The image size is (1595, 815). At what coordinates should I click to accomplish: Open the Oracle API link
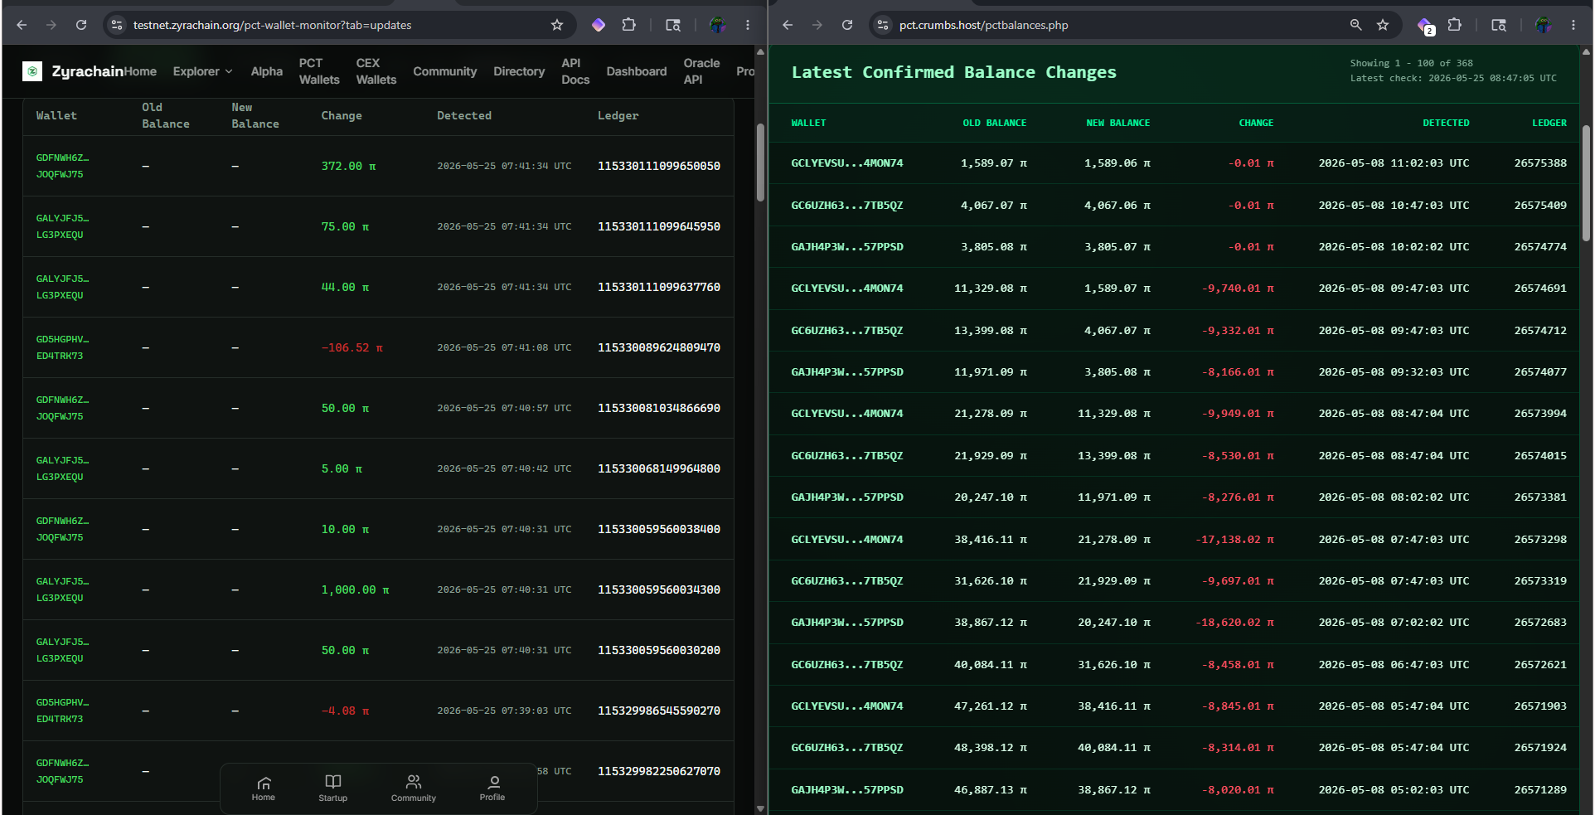pyautogui.click(x=701, y=71)
